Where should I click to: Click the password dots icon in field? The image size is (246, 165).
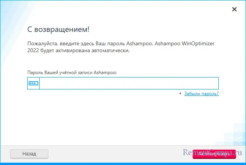(x=33, y=83)
